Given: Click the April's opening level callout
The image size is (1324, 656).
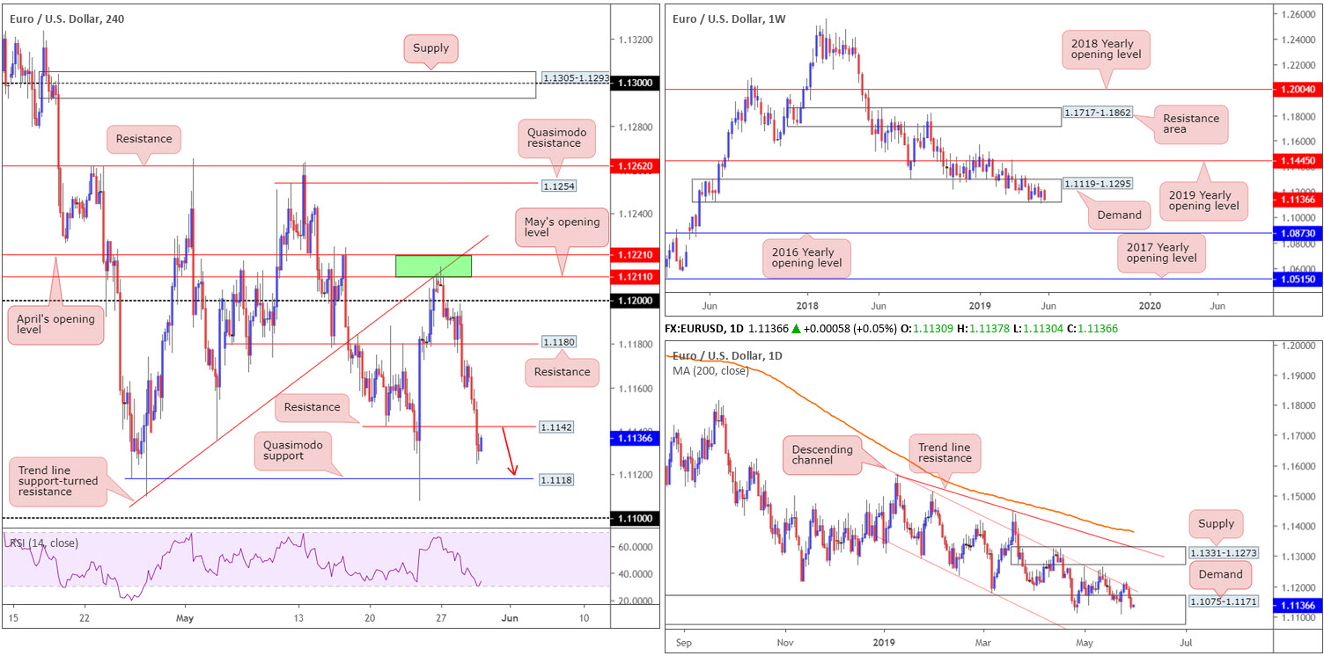Looking at the screenshot, I should [54, 325].
